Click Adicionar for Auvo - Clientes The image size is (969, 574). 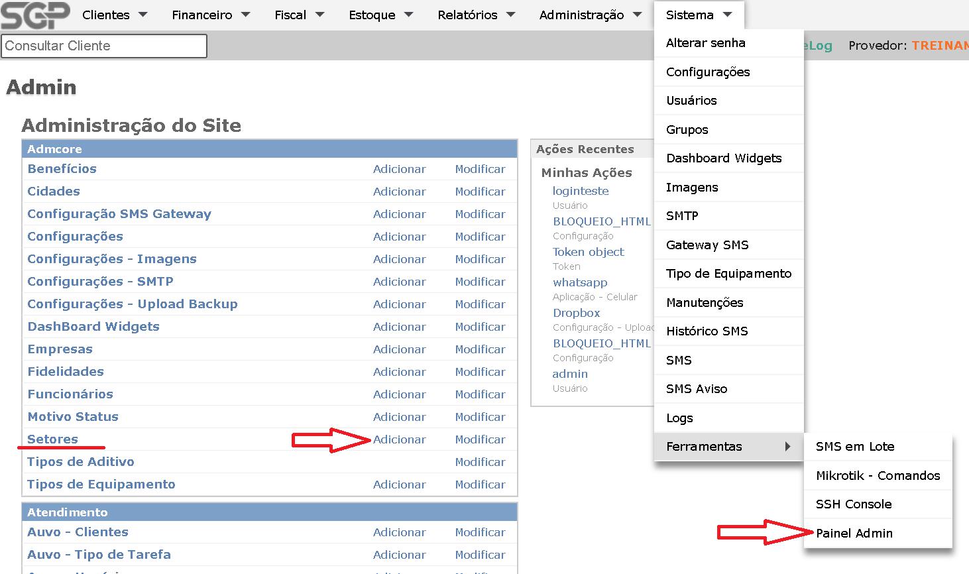click(x=399, y=532)
